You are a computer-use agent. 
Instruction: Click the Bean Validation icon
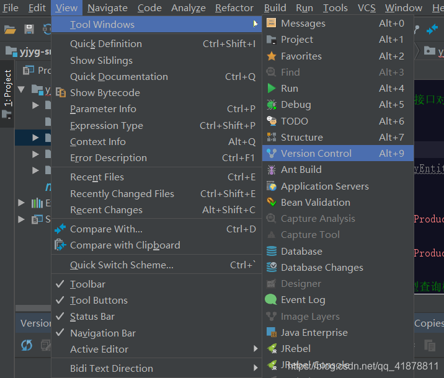click(x=271, y=202)
